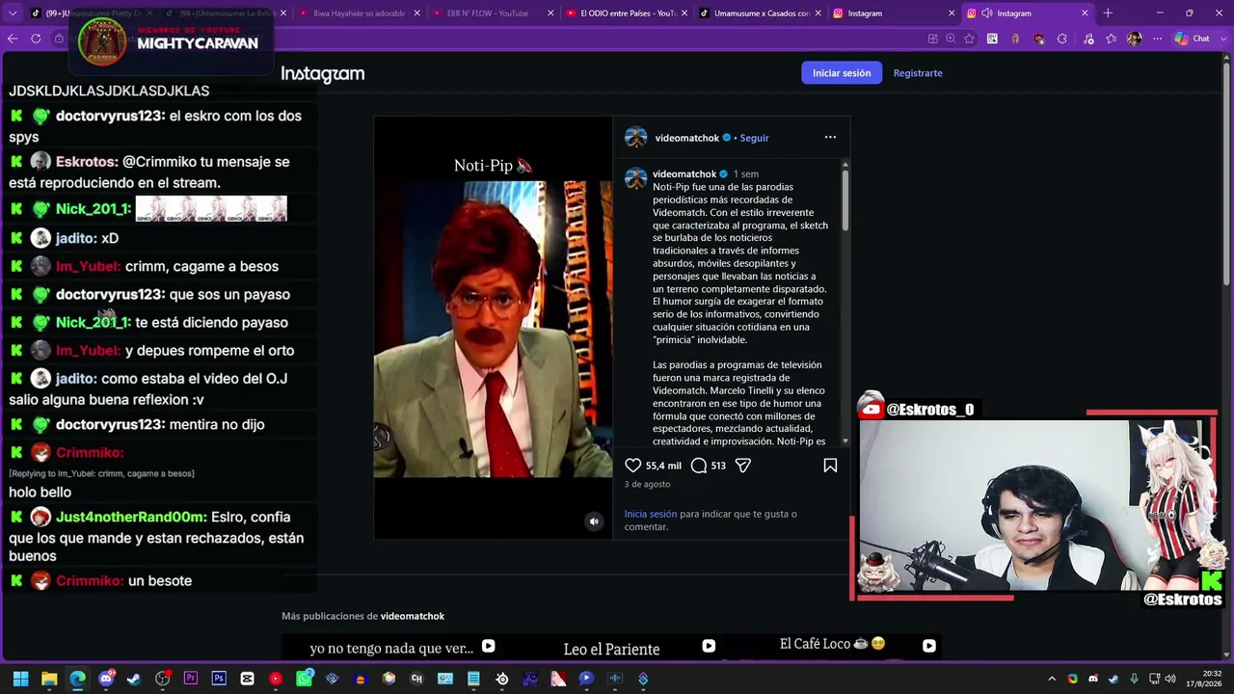Open the videomatchok profile name in post header
The width and height of the screenshot is (1234, 694).
click(686, 138)
